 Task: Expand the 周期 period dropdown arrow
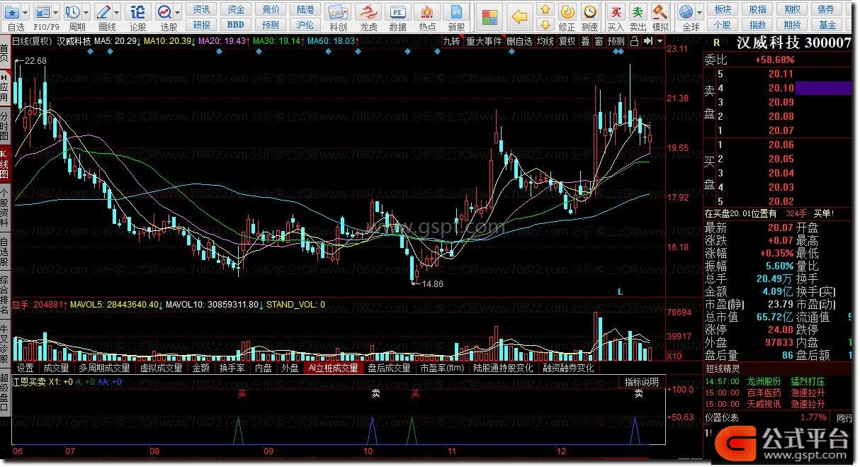[x=86, y=12]
